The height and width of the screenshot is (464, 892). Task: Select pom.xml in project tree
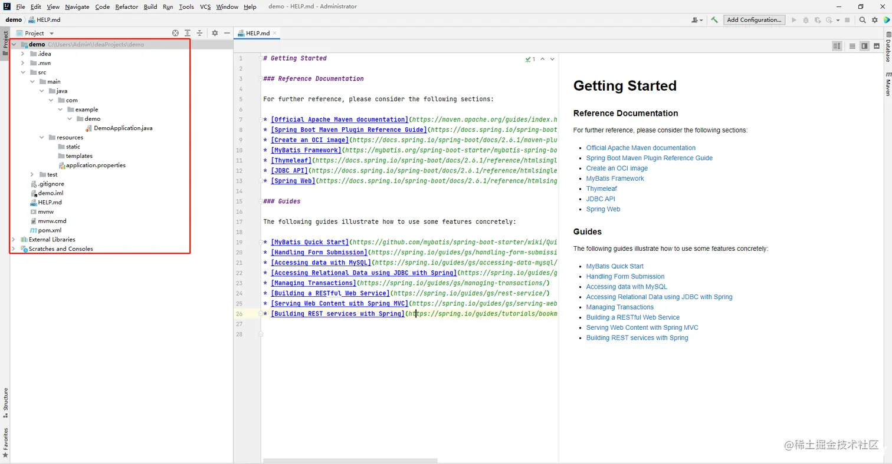click(x=45, y=230)
